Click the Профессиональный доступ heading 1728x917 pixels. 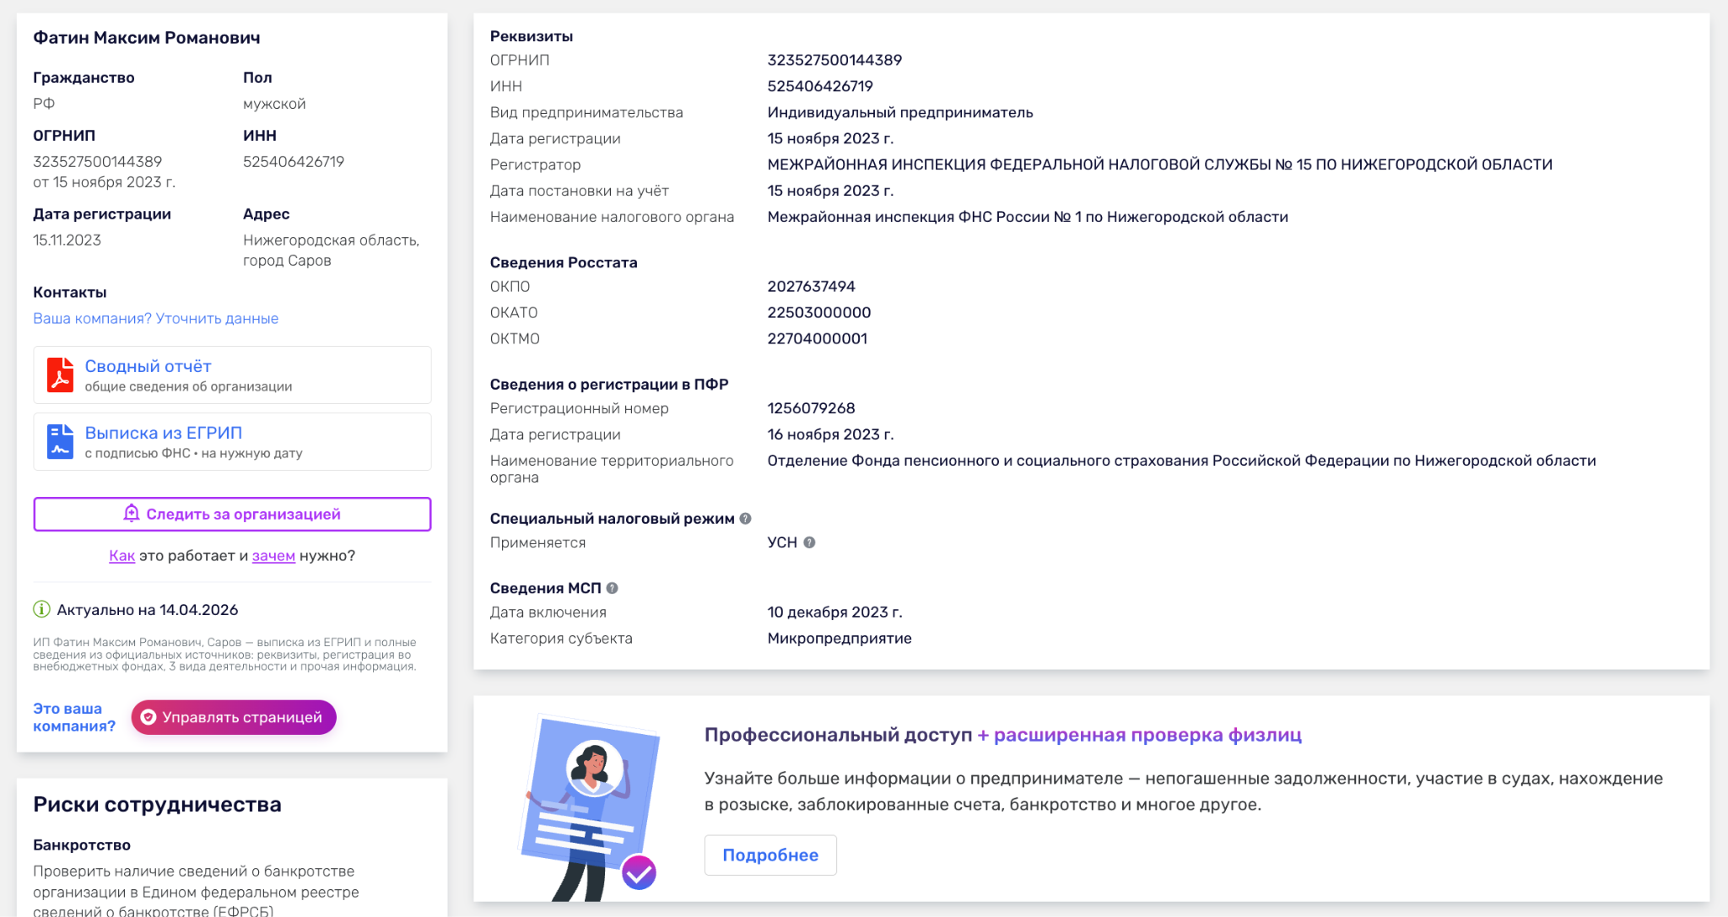(836, 735)
